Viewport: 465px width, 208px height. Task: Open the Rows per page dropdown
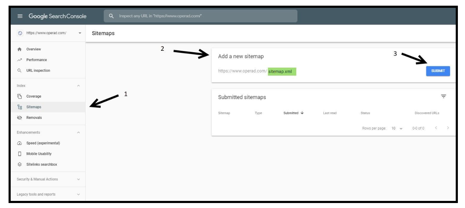pos(397,128)
